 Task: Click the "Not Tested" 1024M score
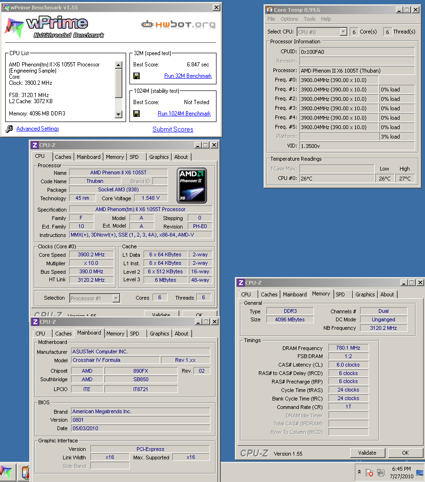pyautogui.click(x=197, y=102)
